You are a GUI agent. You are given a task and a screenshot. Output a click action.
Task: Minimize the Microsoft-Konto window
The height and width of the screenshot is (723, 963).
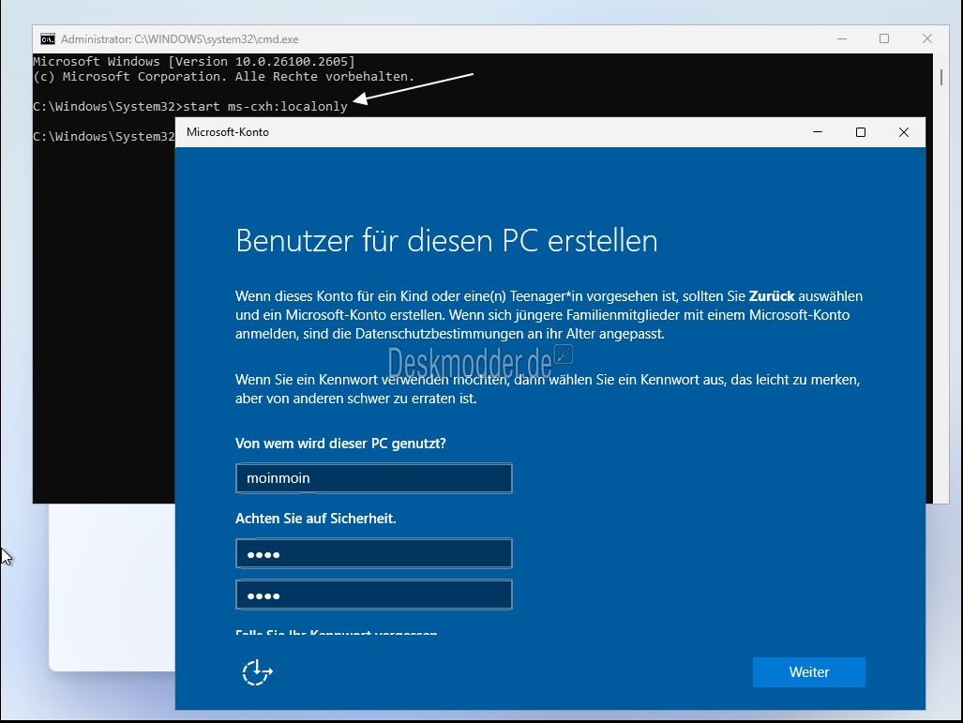[x=818, y=132]
